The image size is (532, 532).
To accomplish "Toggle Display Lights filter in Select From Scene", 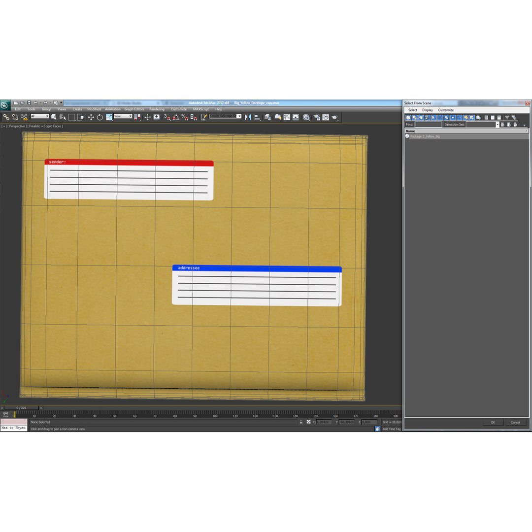I will coord(421,117).
